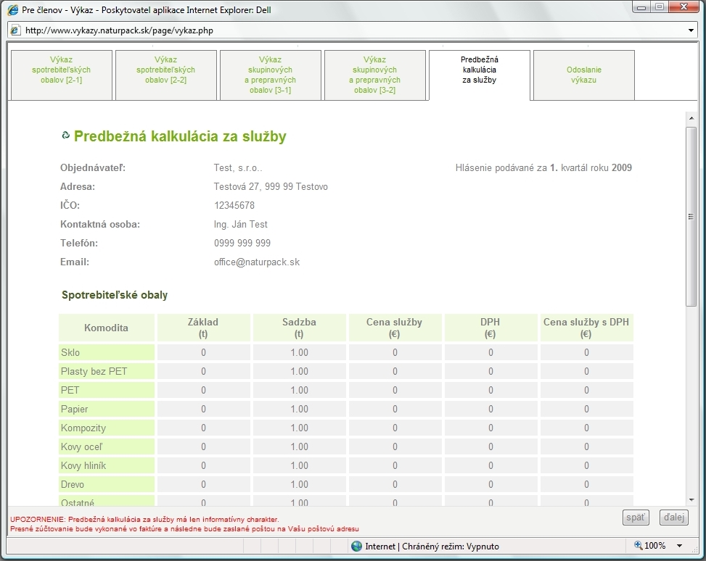This screenshot has width=706, height=561.
Task: Expand the zoom level dropdown arrow
Action: [x=680, y=546]
